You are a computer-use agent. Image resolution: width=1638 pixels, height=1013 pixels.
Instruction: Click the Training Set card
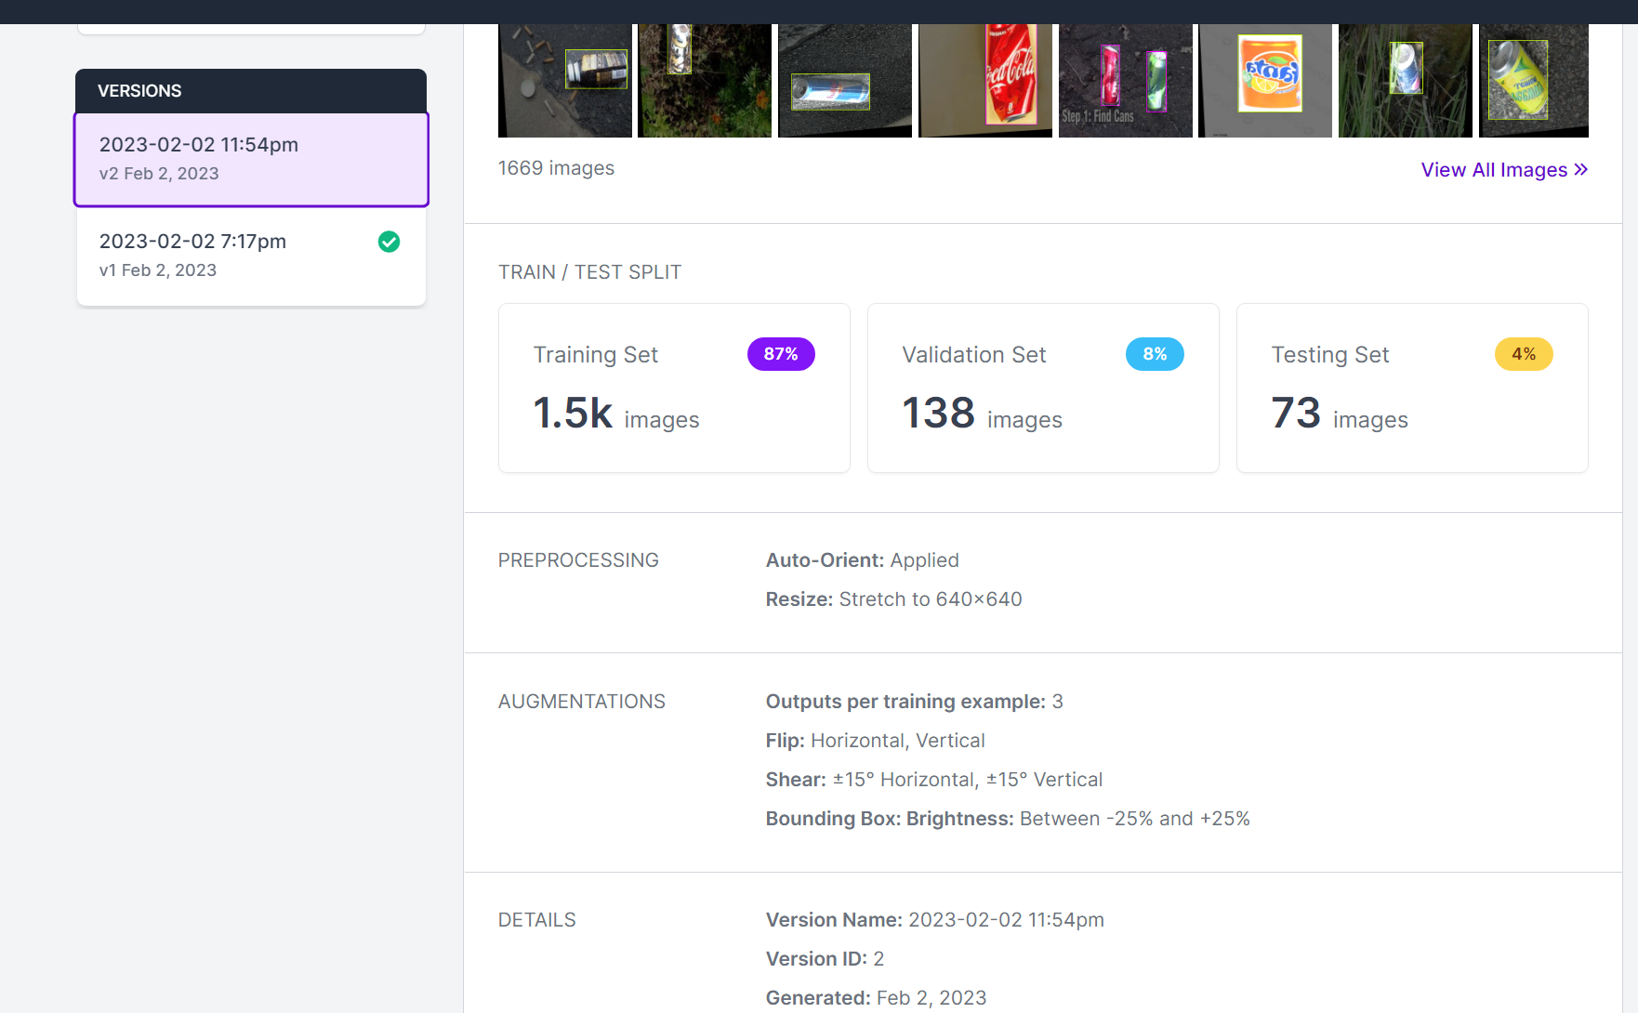(674, 388)
